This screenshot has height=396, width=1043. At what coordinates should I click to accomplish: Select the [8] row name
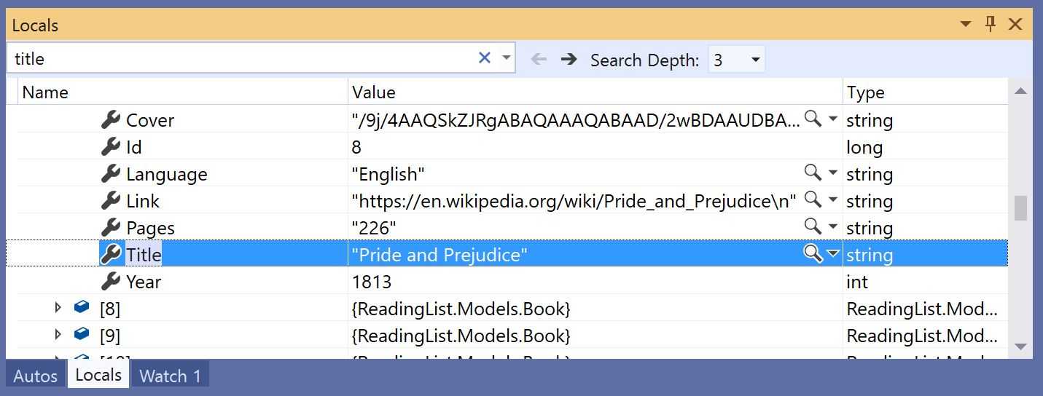(110, 309)
